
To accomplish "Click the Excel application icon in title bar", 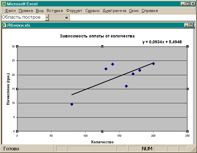I will click(4, 4).
